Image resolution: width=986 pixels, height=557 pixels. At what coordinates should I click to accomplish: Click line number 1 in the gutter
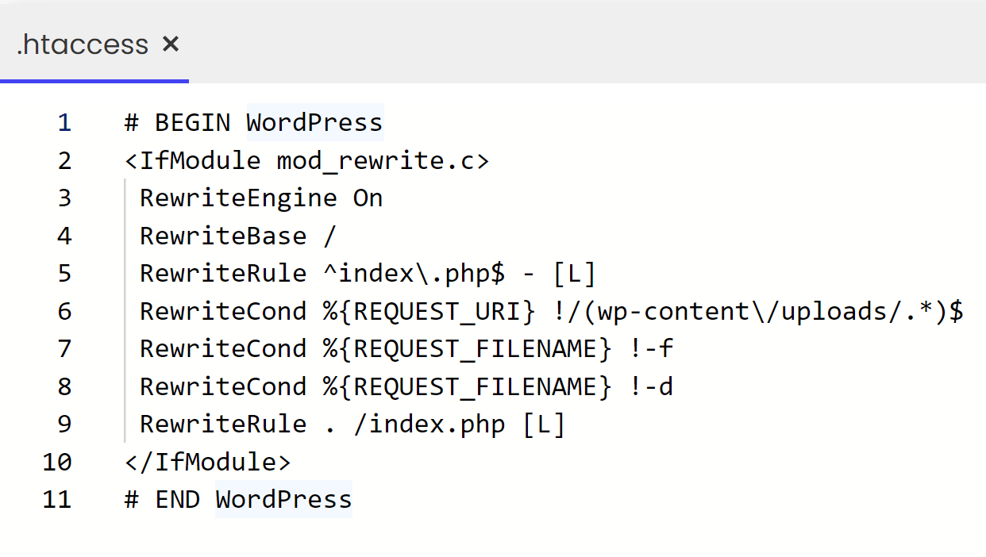(64, 123)
